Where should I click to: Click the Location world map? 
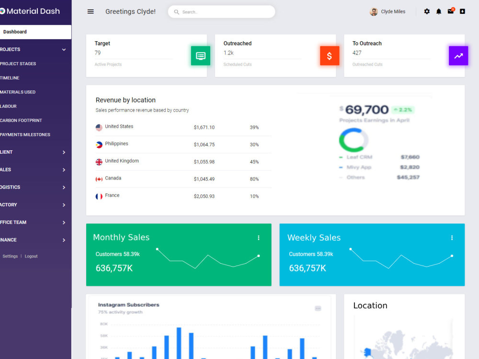(403, 339)
